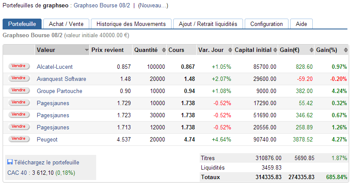Open Ajout / Retrait liquidités tab
The image size is (350, 183).
click(208, 24)
